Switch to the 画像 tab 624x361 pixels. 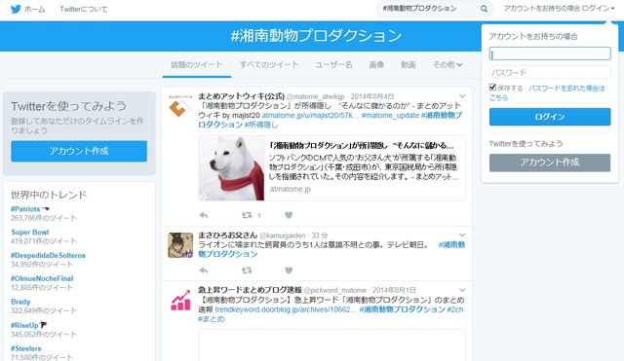376,65
